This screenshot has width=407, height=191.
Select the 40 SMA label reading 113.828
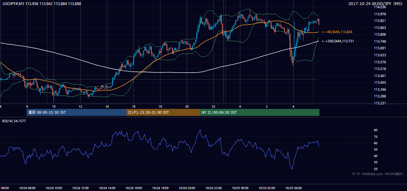337,32
